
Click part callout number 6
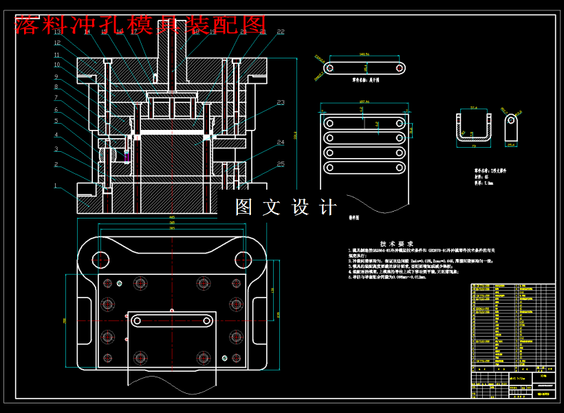click(x=56, y=109)
